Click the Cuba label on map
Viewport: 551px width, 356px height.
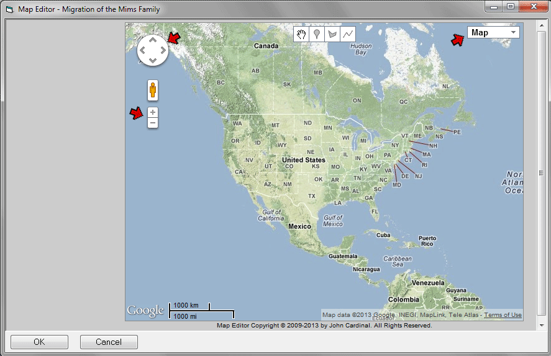click(383, 235)
